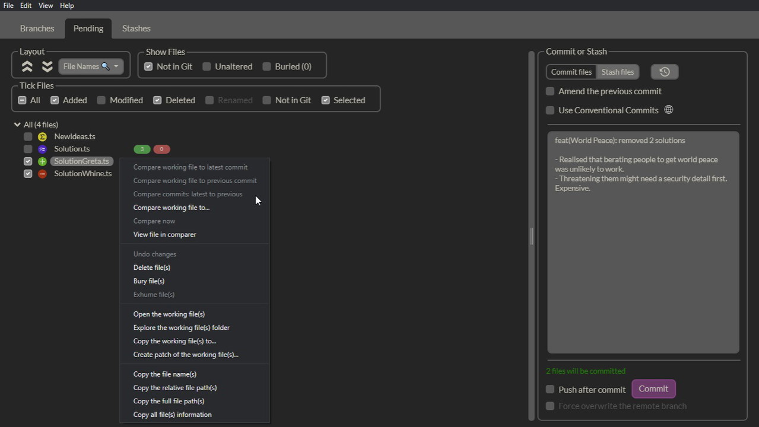Click the collapse all double-chevron up icon
The width and height of the screenshot is (759, 427).
[x=27, y=66]
